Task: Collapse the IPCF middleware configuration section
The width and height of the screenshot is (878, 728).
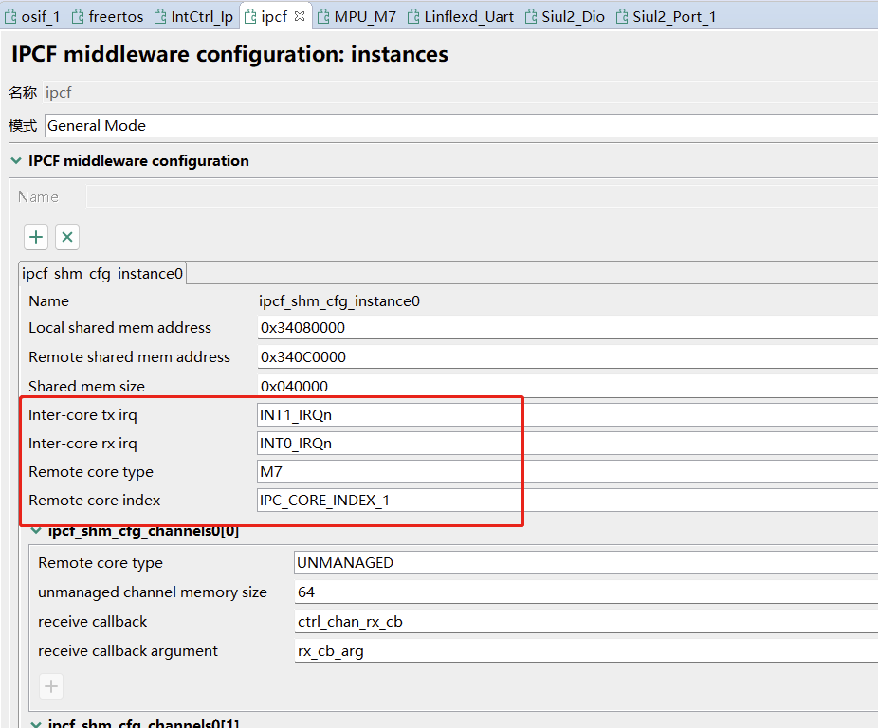Action: tap(15, 160)
